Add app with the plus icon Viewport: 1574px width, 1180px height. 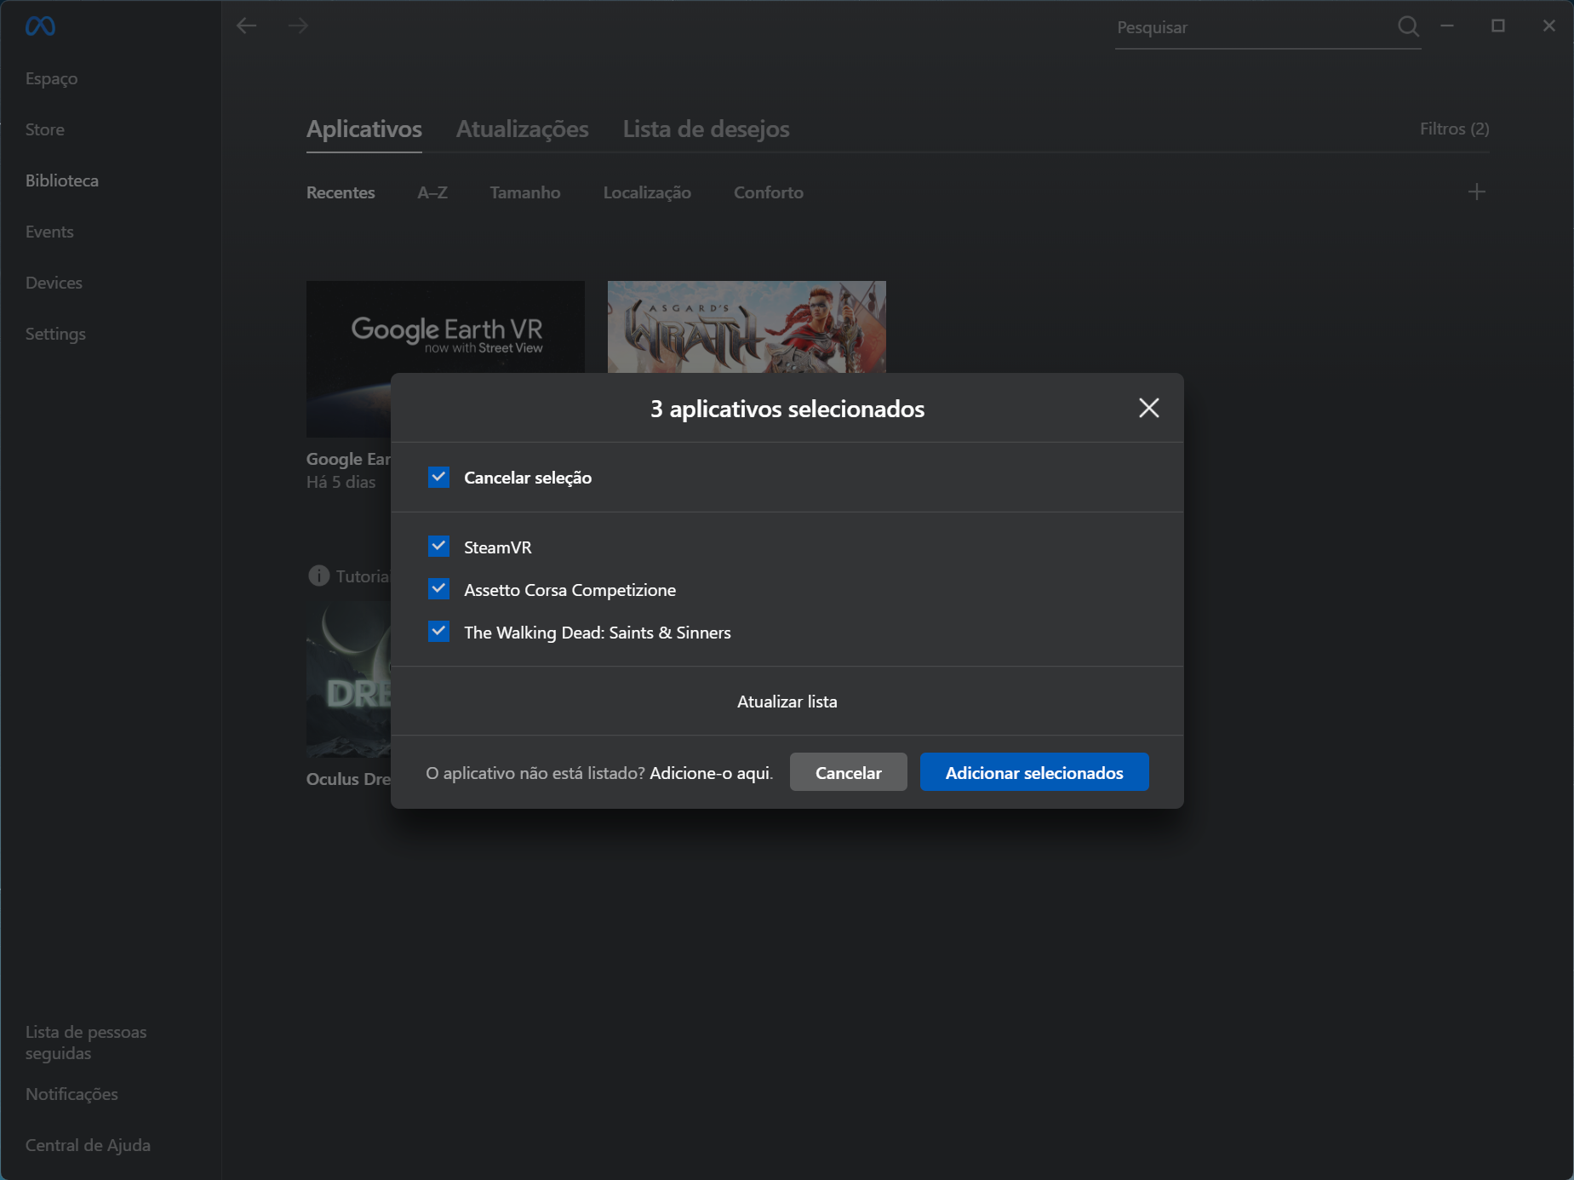pos(1477,192)
